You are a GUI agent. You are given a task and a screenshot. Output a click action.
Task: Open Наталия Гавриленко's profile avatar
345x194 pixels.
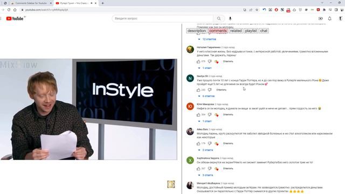pyautogui.click(x=190, y=49)
